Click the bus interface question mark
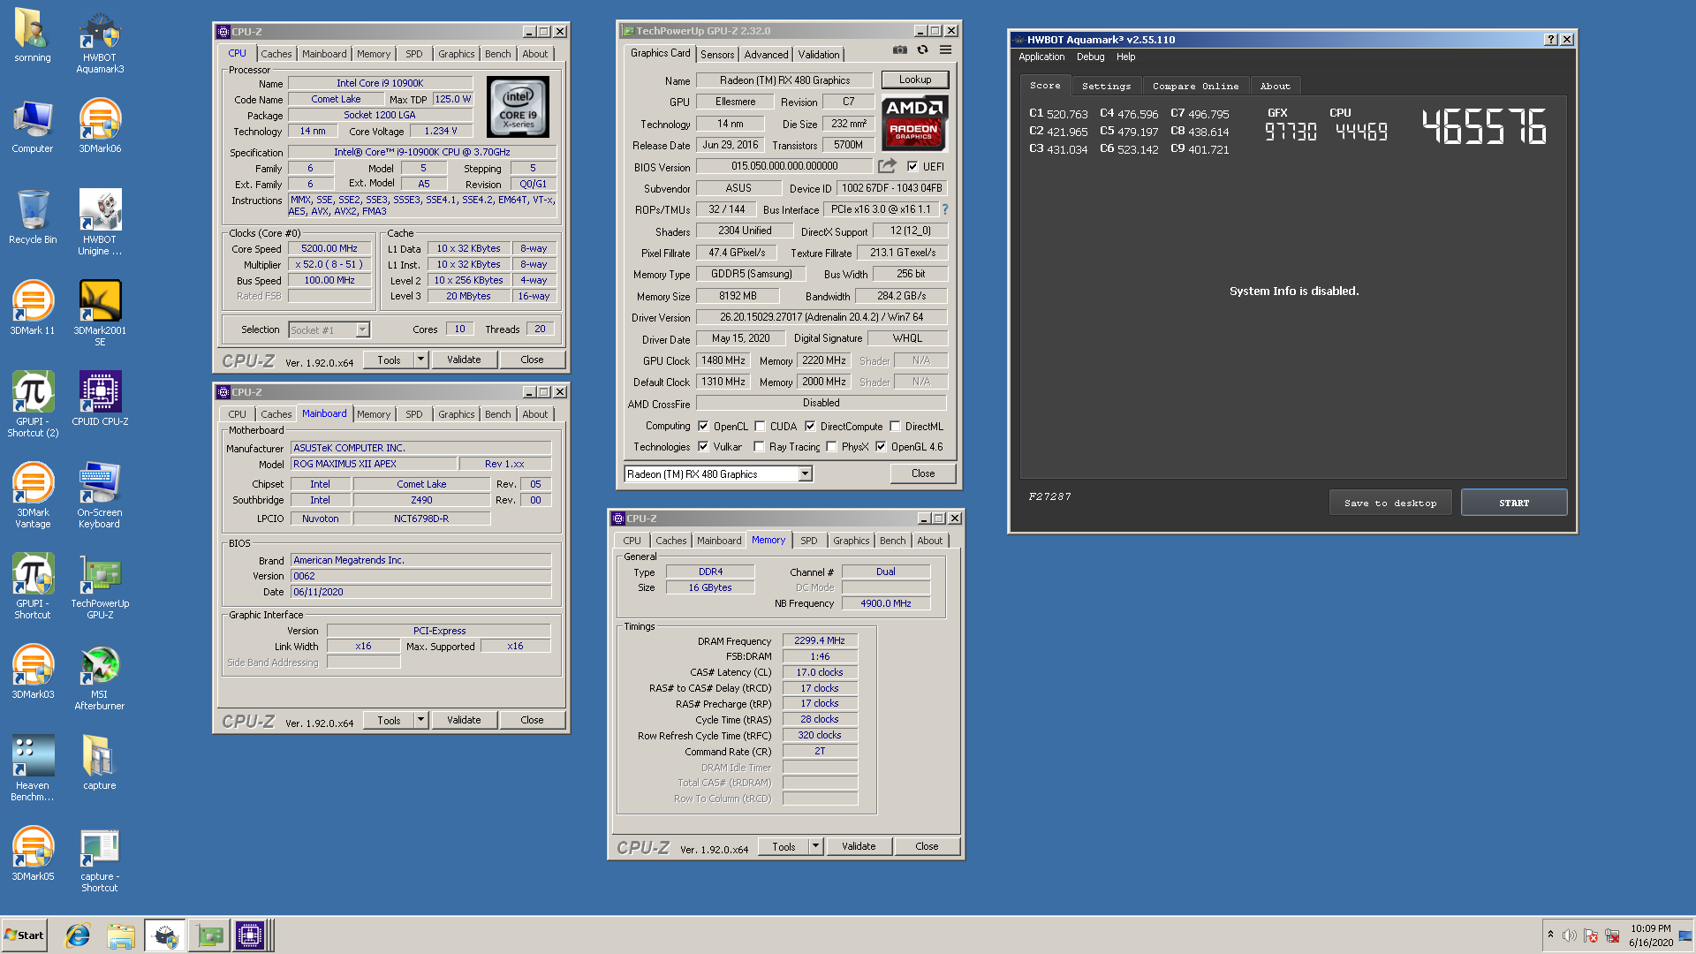1696x954 pixels. coord(945,209)
